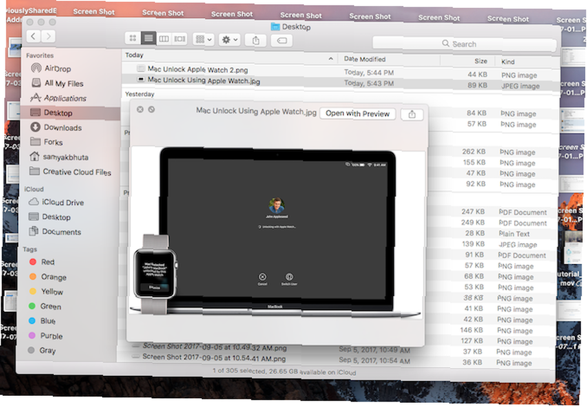
Task: Switch to column view in the toolbar
Action: click(164, 39)
